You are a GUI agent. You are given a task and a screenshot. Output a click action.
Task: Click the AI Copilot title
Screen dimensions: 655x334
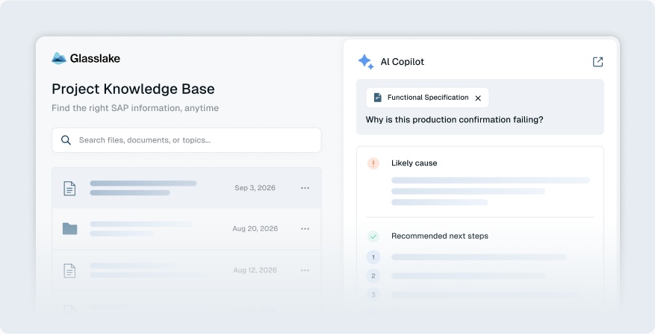coord(403,62)
